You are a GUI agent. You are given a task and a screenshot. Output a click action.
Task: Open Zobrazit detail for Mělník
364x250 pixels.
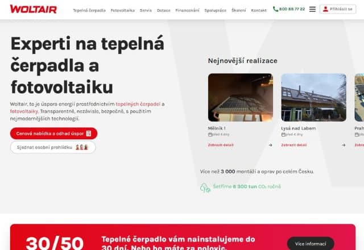221,145
